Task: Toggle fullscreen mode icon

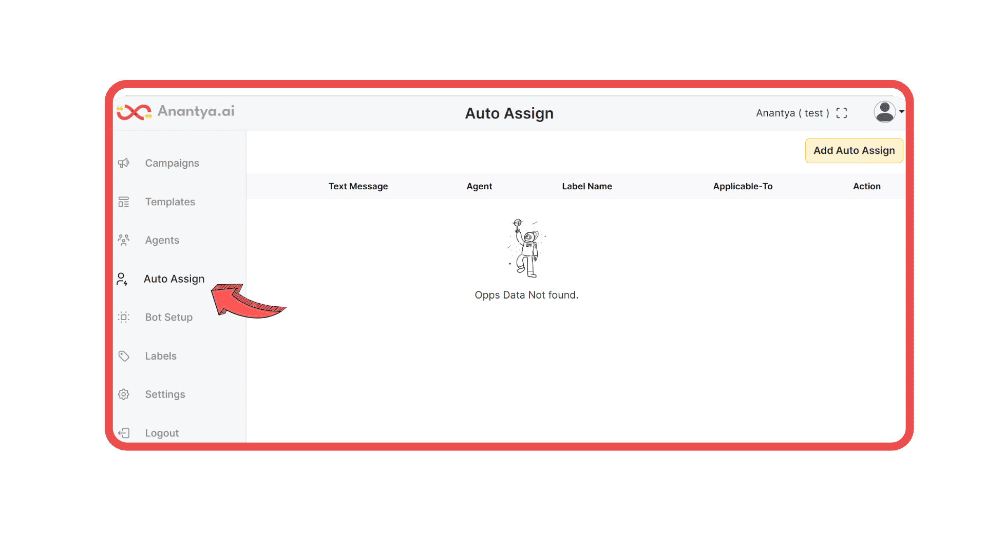Action: pyautogui.click(x=842, y=113)
